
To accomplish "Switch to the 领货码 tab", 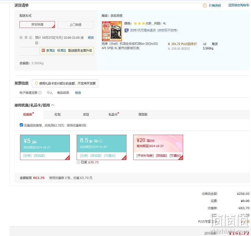I will [143, 114].
